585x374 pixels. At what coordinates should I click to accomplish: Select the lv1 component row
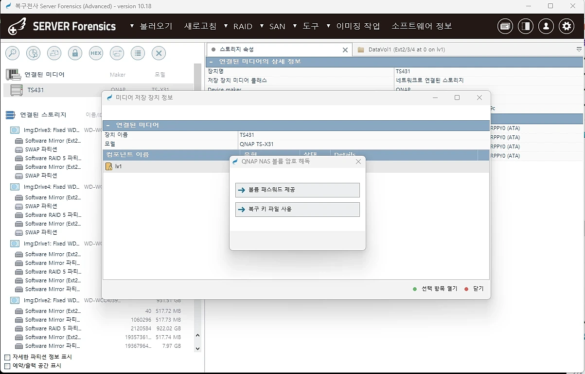(296, 166)
